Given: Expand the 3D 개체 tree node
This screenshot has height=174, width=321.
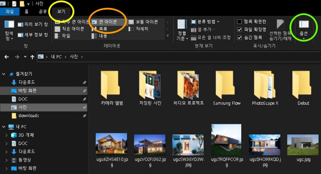Looking at the screenshot, I should 6,135.
